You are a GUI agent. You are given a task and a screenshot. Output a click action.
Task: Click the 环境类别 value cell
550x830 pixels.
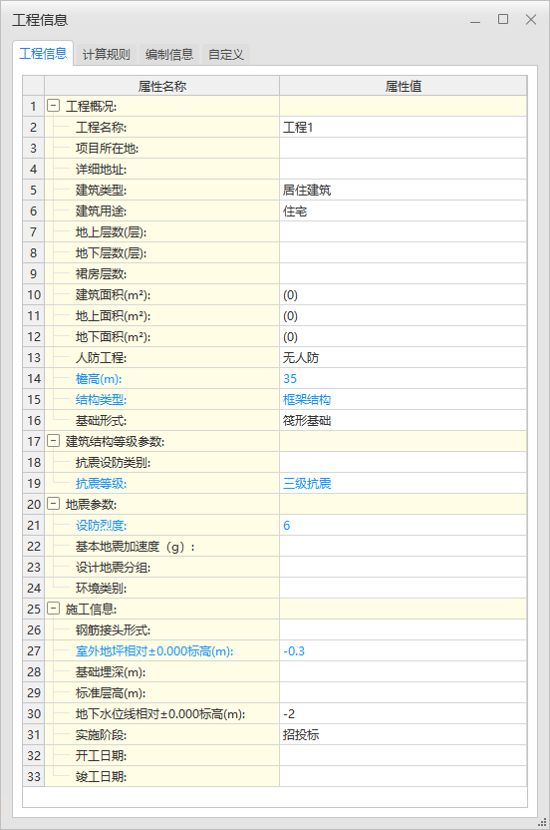pos(403,589)
